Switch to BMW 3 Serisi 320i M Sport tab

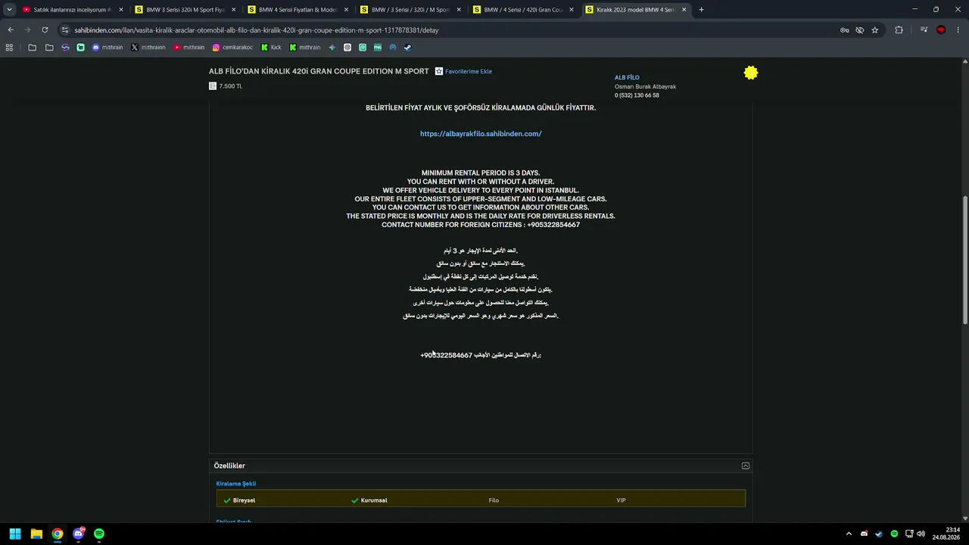[x=185, y=10]
